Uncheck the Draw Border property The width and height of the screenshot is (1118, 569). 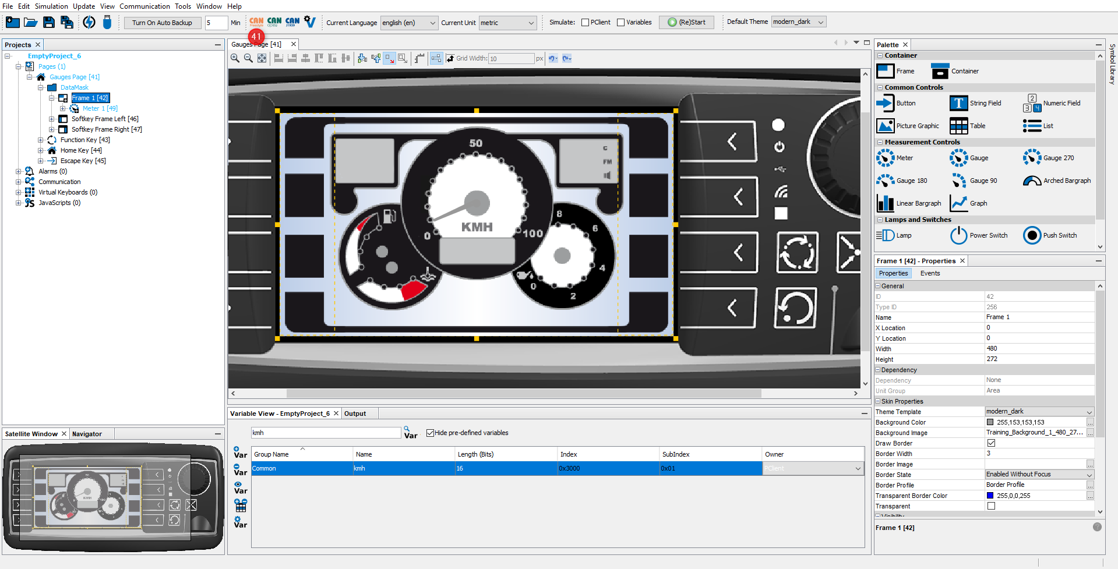point(991,443)
